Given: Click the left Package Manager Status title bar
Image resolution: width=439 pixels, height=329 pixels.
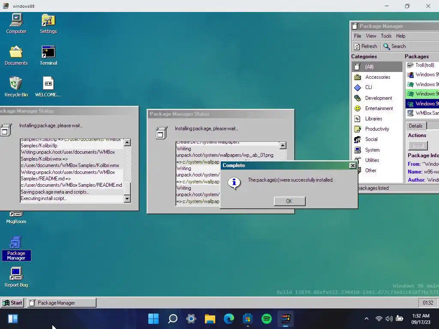Looking at the screenshot, I should (69, 111).
